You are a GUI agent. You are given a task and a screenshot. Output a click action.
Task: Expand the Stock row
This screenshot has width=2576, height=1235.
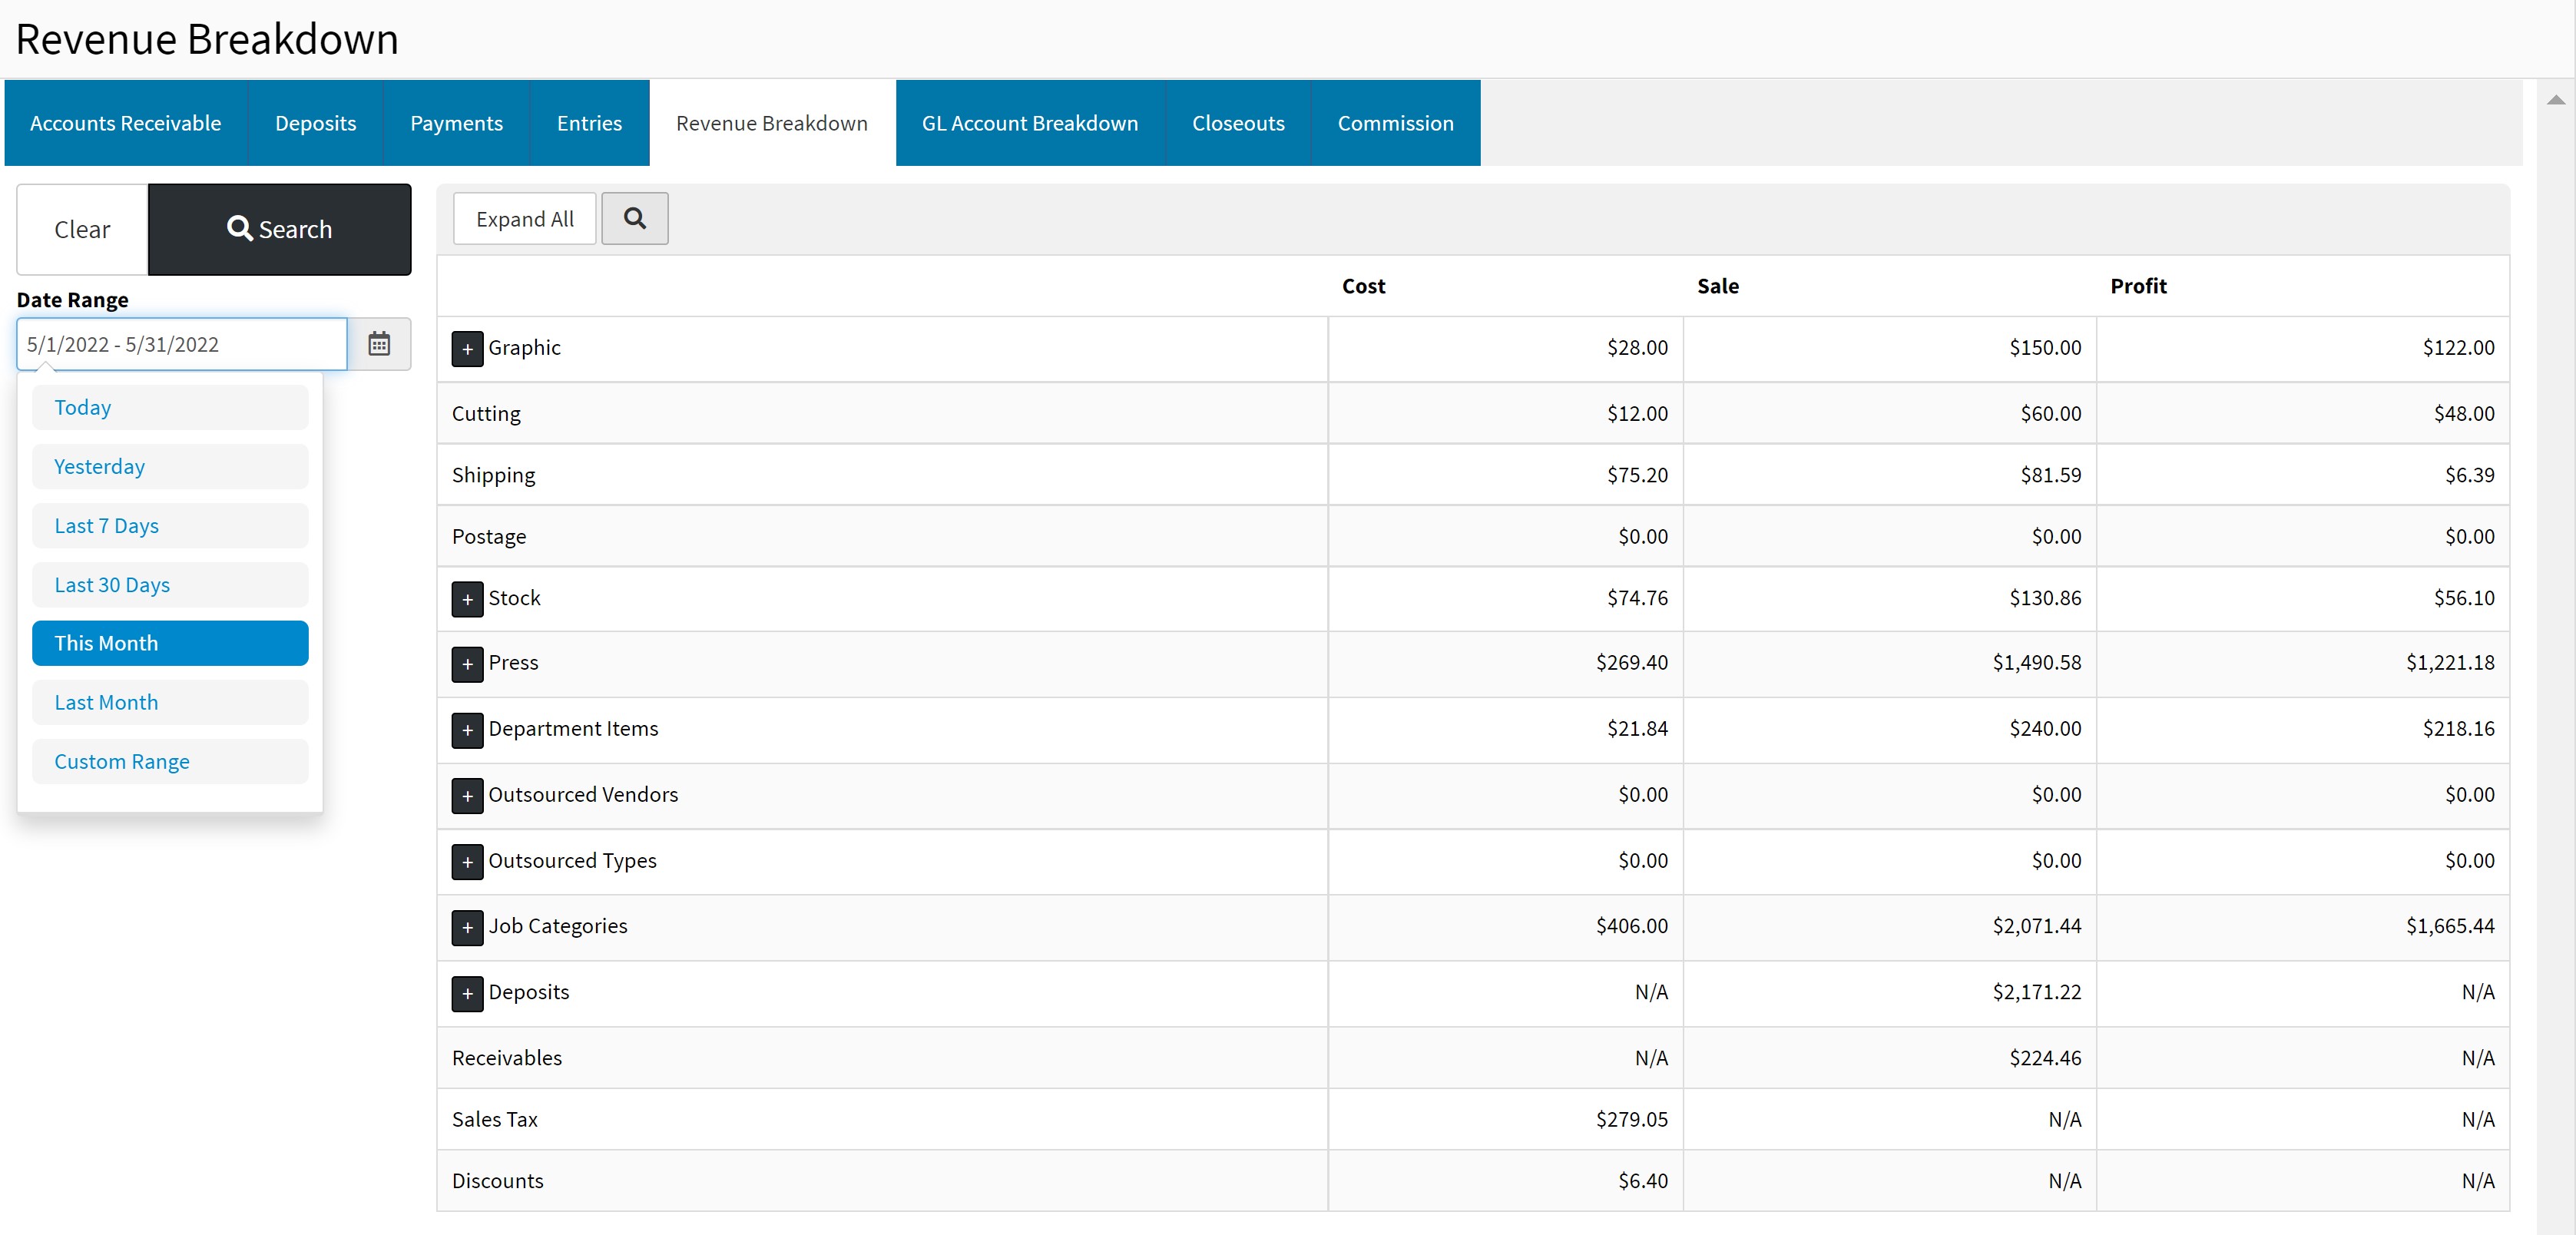point(467,599)
